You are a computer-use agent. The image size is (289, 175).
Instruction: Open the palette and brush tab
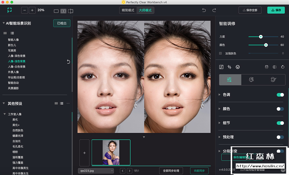pyautogui.click(x=273, y=80)
